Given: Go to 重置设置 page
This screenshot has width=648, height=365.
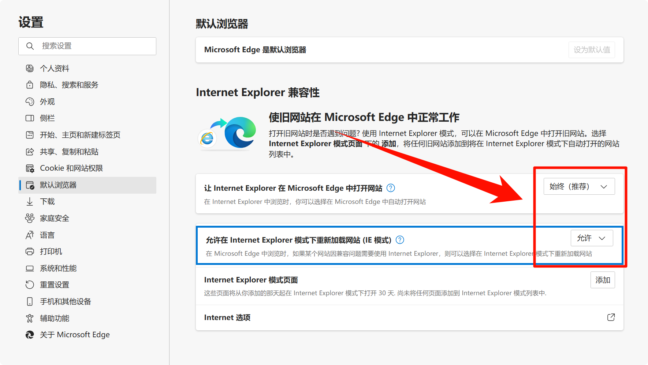Looking at the screenshot, I should 87,285.
